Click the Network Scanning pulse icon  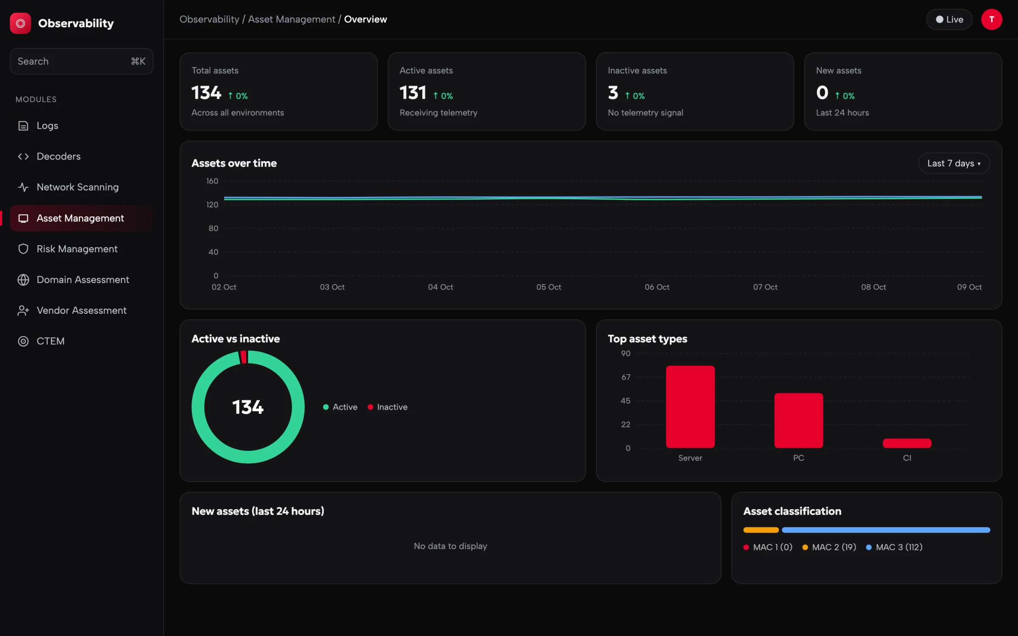click(x=23, y=187)
